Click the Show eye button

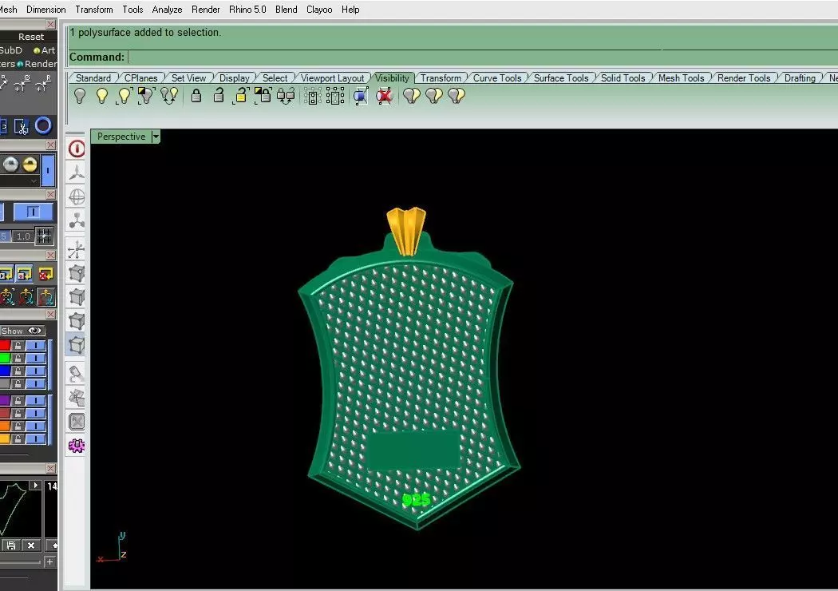pos(22,331)
